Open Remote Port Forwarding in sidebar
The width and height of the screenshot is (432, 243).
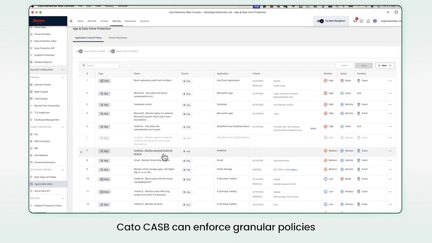47,106
